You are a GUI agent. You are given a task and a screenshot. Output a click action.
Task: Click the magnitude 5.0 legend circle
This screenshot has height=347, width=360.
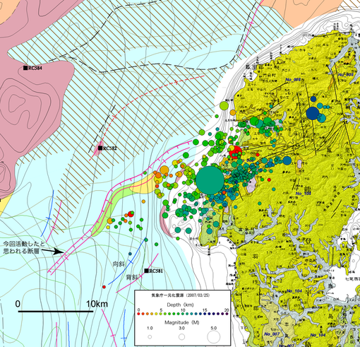(214, 336)
